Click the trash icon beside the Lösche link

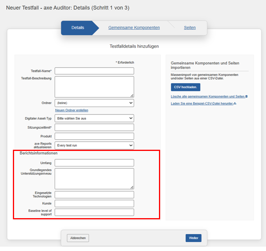pyautogui.click(x=246, y=97)
